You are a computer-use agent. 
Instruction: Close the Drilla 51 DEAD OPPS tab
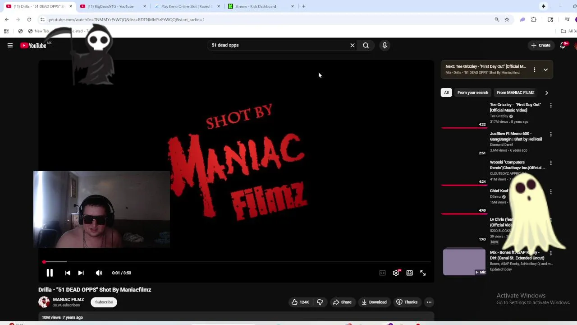pos(70,6)
